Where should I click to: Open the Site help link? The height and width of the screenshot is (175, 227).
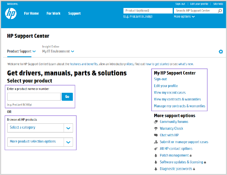coord(218,4)
